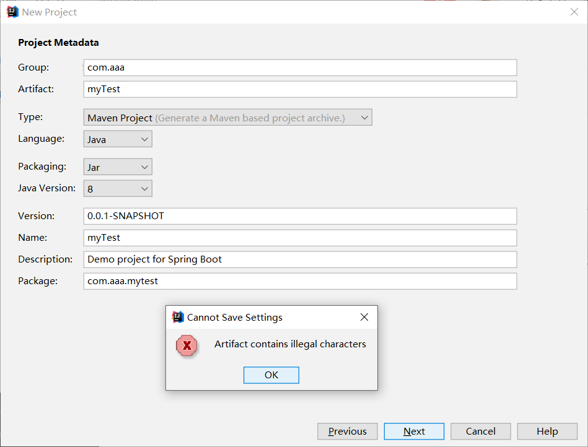Click the IntelliJ IDEA logo in the title bar
Image resolution: width=588 pixels, height=447 pixels.
click(x=11, y=11)
